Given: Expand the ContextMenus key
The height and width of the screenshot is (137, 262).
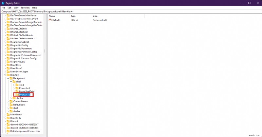Looking at the screenshot, I should (8, 102).
